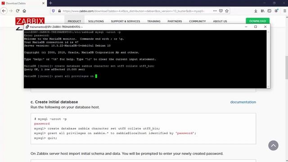
Task: Open the COMMUNITY menu
Action: pyautogui.click(x=198, y=21)
